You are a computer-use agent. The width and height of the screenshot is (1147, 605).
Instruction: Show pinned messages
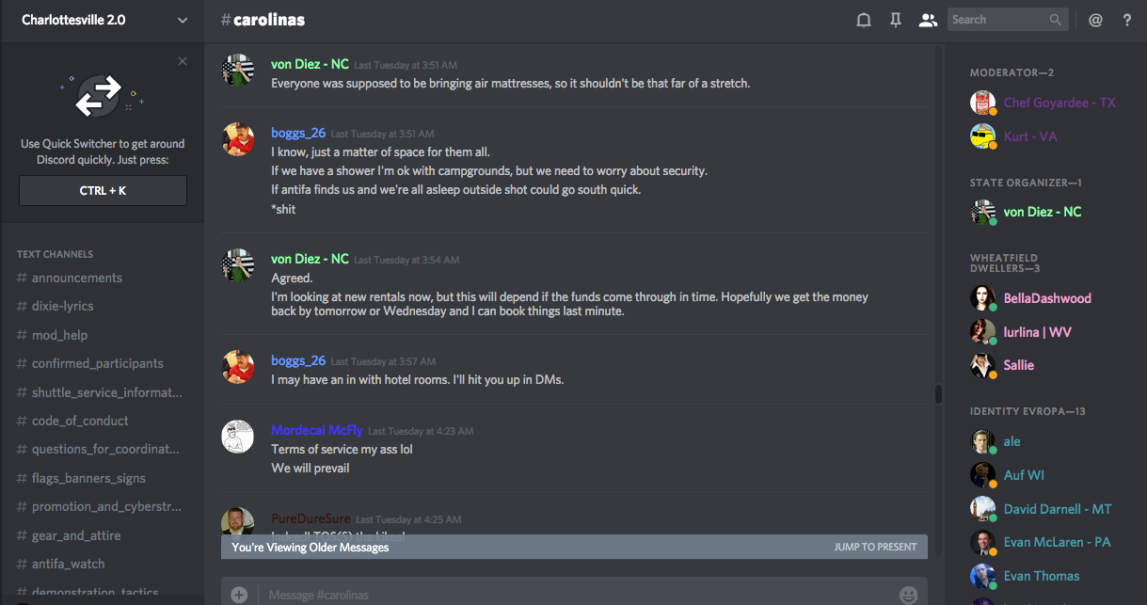point(895,20)
